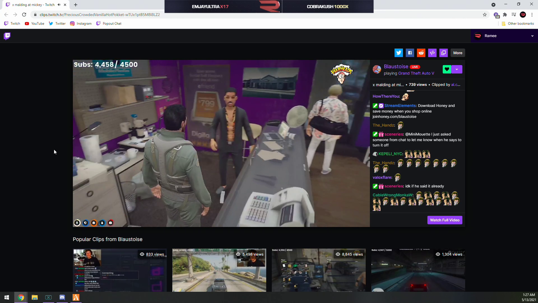Click the clip video player

(221, 143)
